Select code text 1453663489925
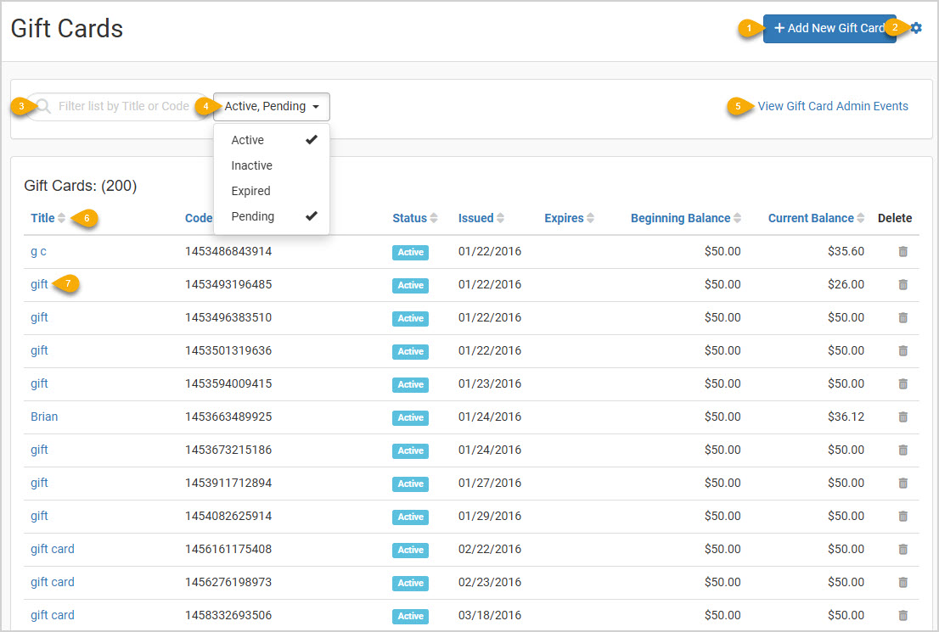The width and height of the screenshot is (939, 632). coord(228,417)
